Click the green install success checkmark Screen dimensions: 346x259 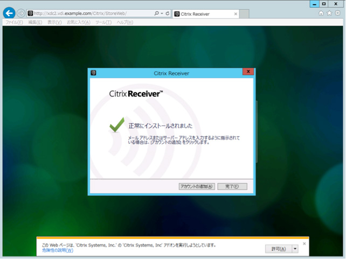(117, 125)
